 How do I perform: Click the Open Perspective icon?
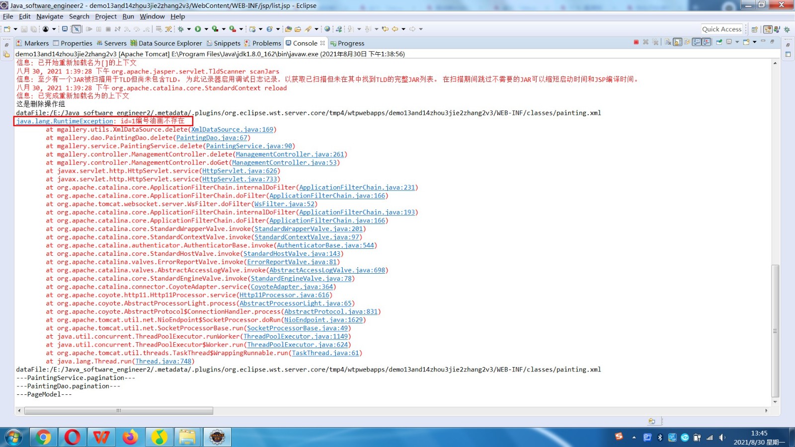tap(755, 29)
